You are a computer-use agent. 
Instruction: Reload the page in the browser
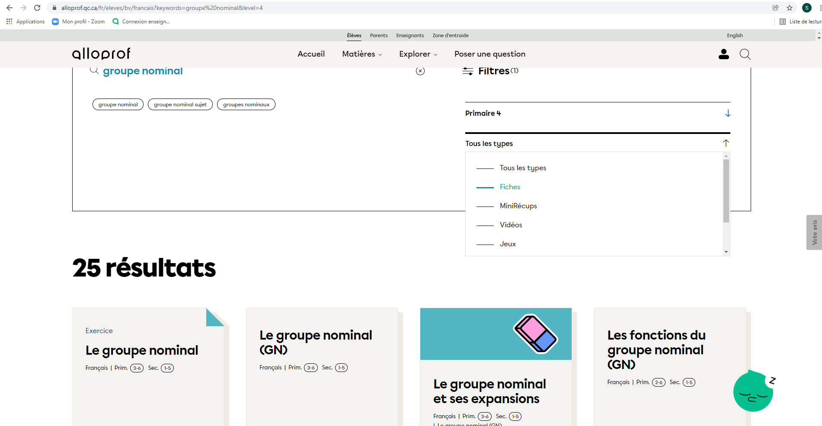37,8
